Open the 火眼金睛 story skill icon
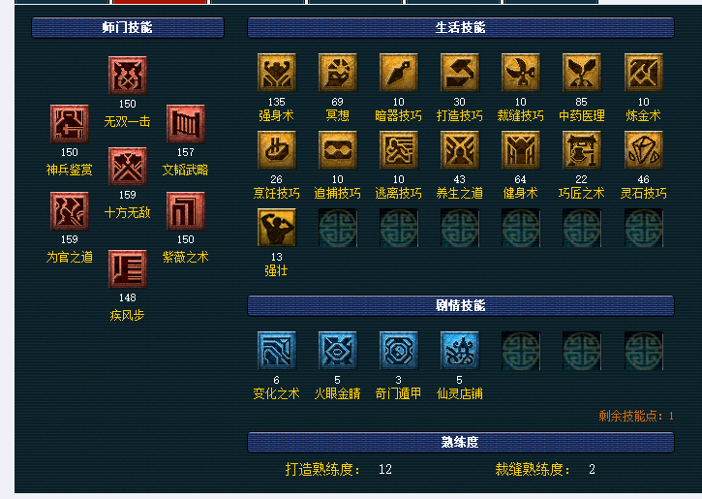 [338, 351]
